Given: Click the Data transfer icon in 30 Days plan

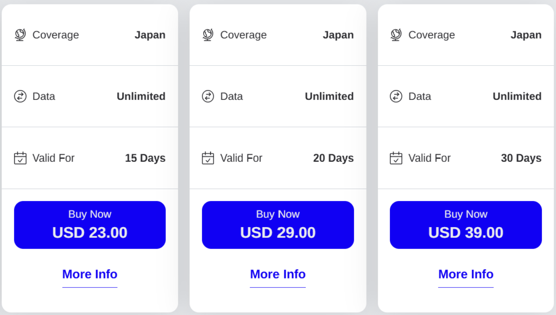Looking at the screenshot, I should point(396,96).
